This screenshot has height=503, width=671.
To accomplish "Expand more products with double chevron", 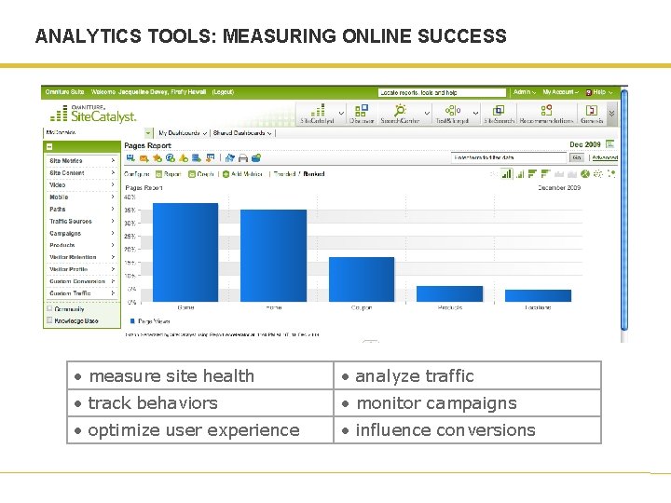I will [x=612, y=114].
